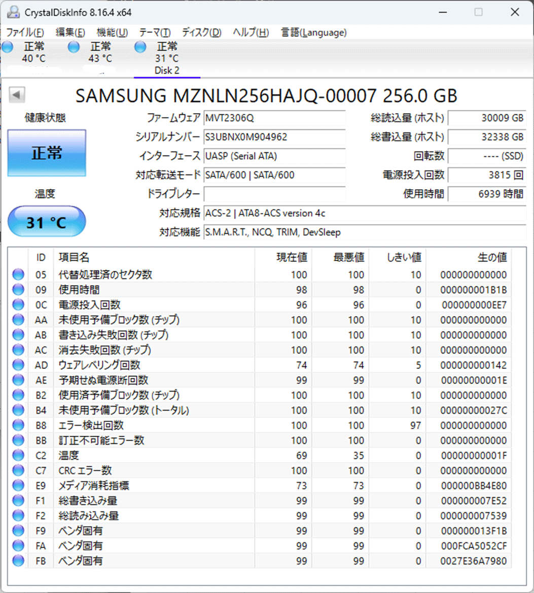Click the status orb for attribute F1
534x593 pixels.
pos(18,500)
